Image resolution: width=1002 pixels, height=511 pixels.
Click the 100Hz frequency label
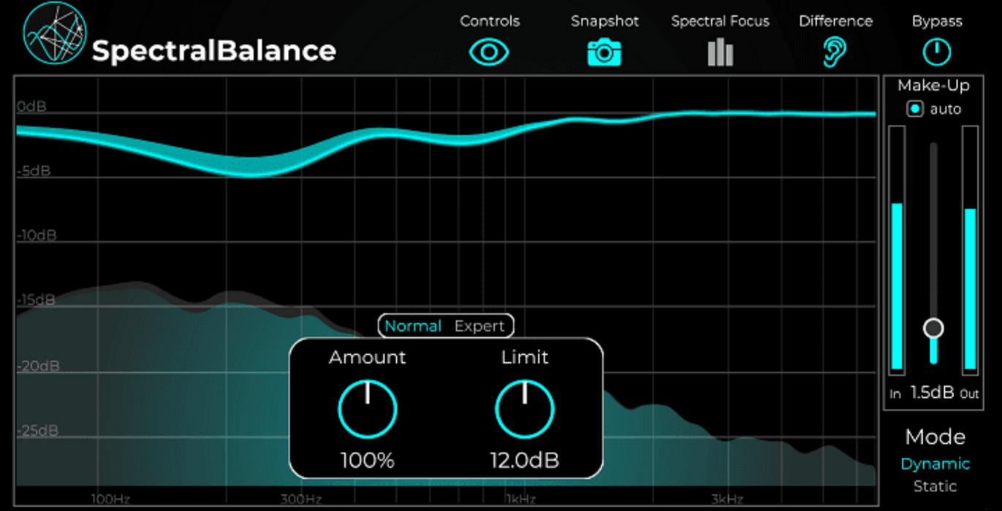[x=110, y=499]
